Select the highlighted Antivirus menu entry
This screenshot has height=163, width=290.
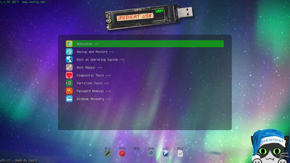[x=87, y=44]
